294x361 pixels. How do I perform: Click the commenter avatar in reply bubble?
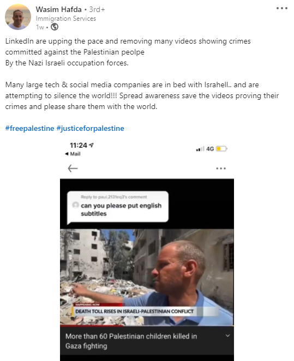pos(75,205)
